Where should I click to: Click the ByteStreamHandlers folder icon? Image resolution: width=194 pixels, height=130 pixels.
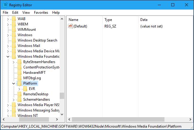point(19,62)
